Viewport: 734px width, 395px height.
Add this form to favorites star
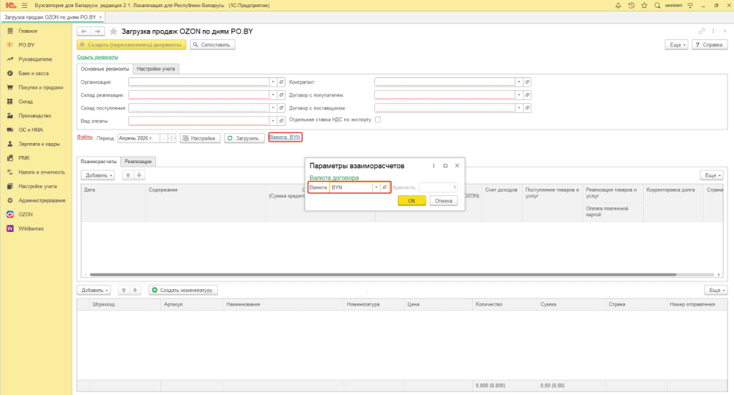pos(113,31)
